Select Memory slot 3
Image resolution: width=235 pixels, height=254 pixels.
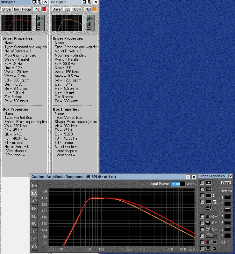[228, 210]
